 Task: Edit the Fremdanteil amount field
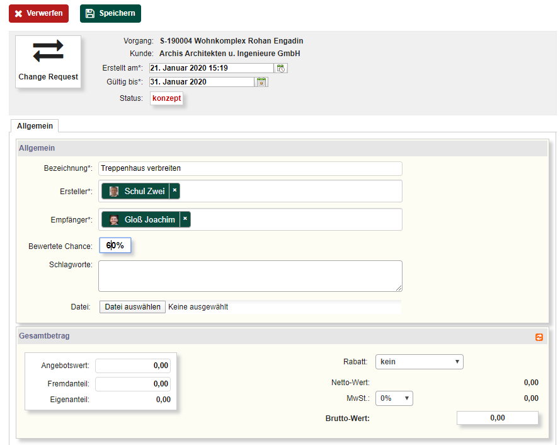point(133,384)
